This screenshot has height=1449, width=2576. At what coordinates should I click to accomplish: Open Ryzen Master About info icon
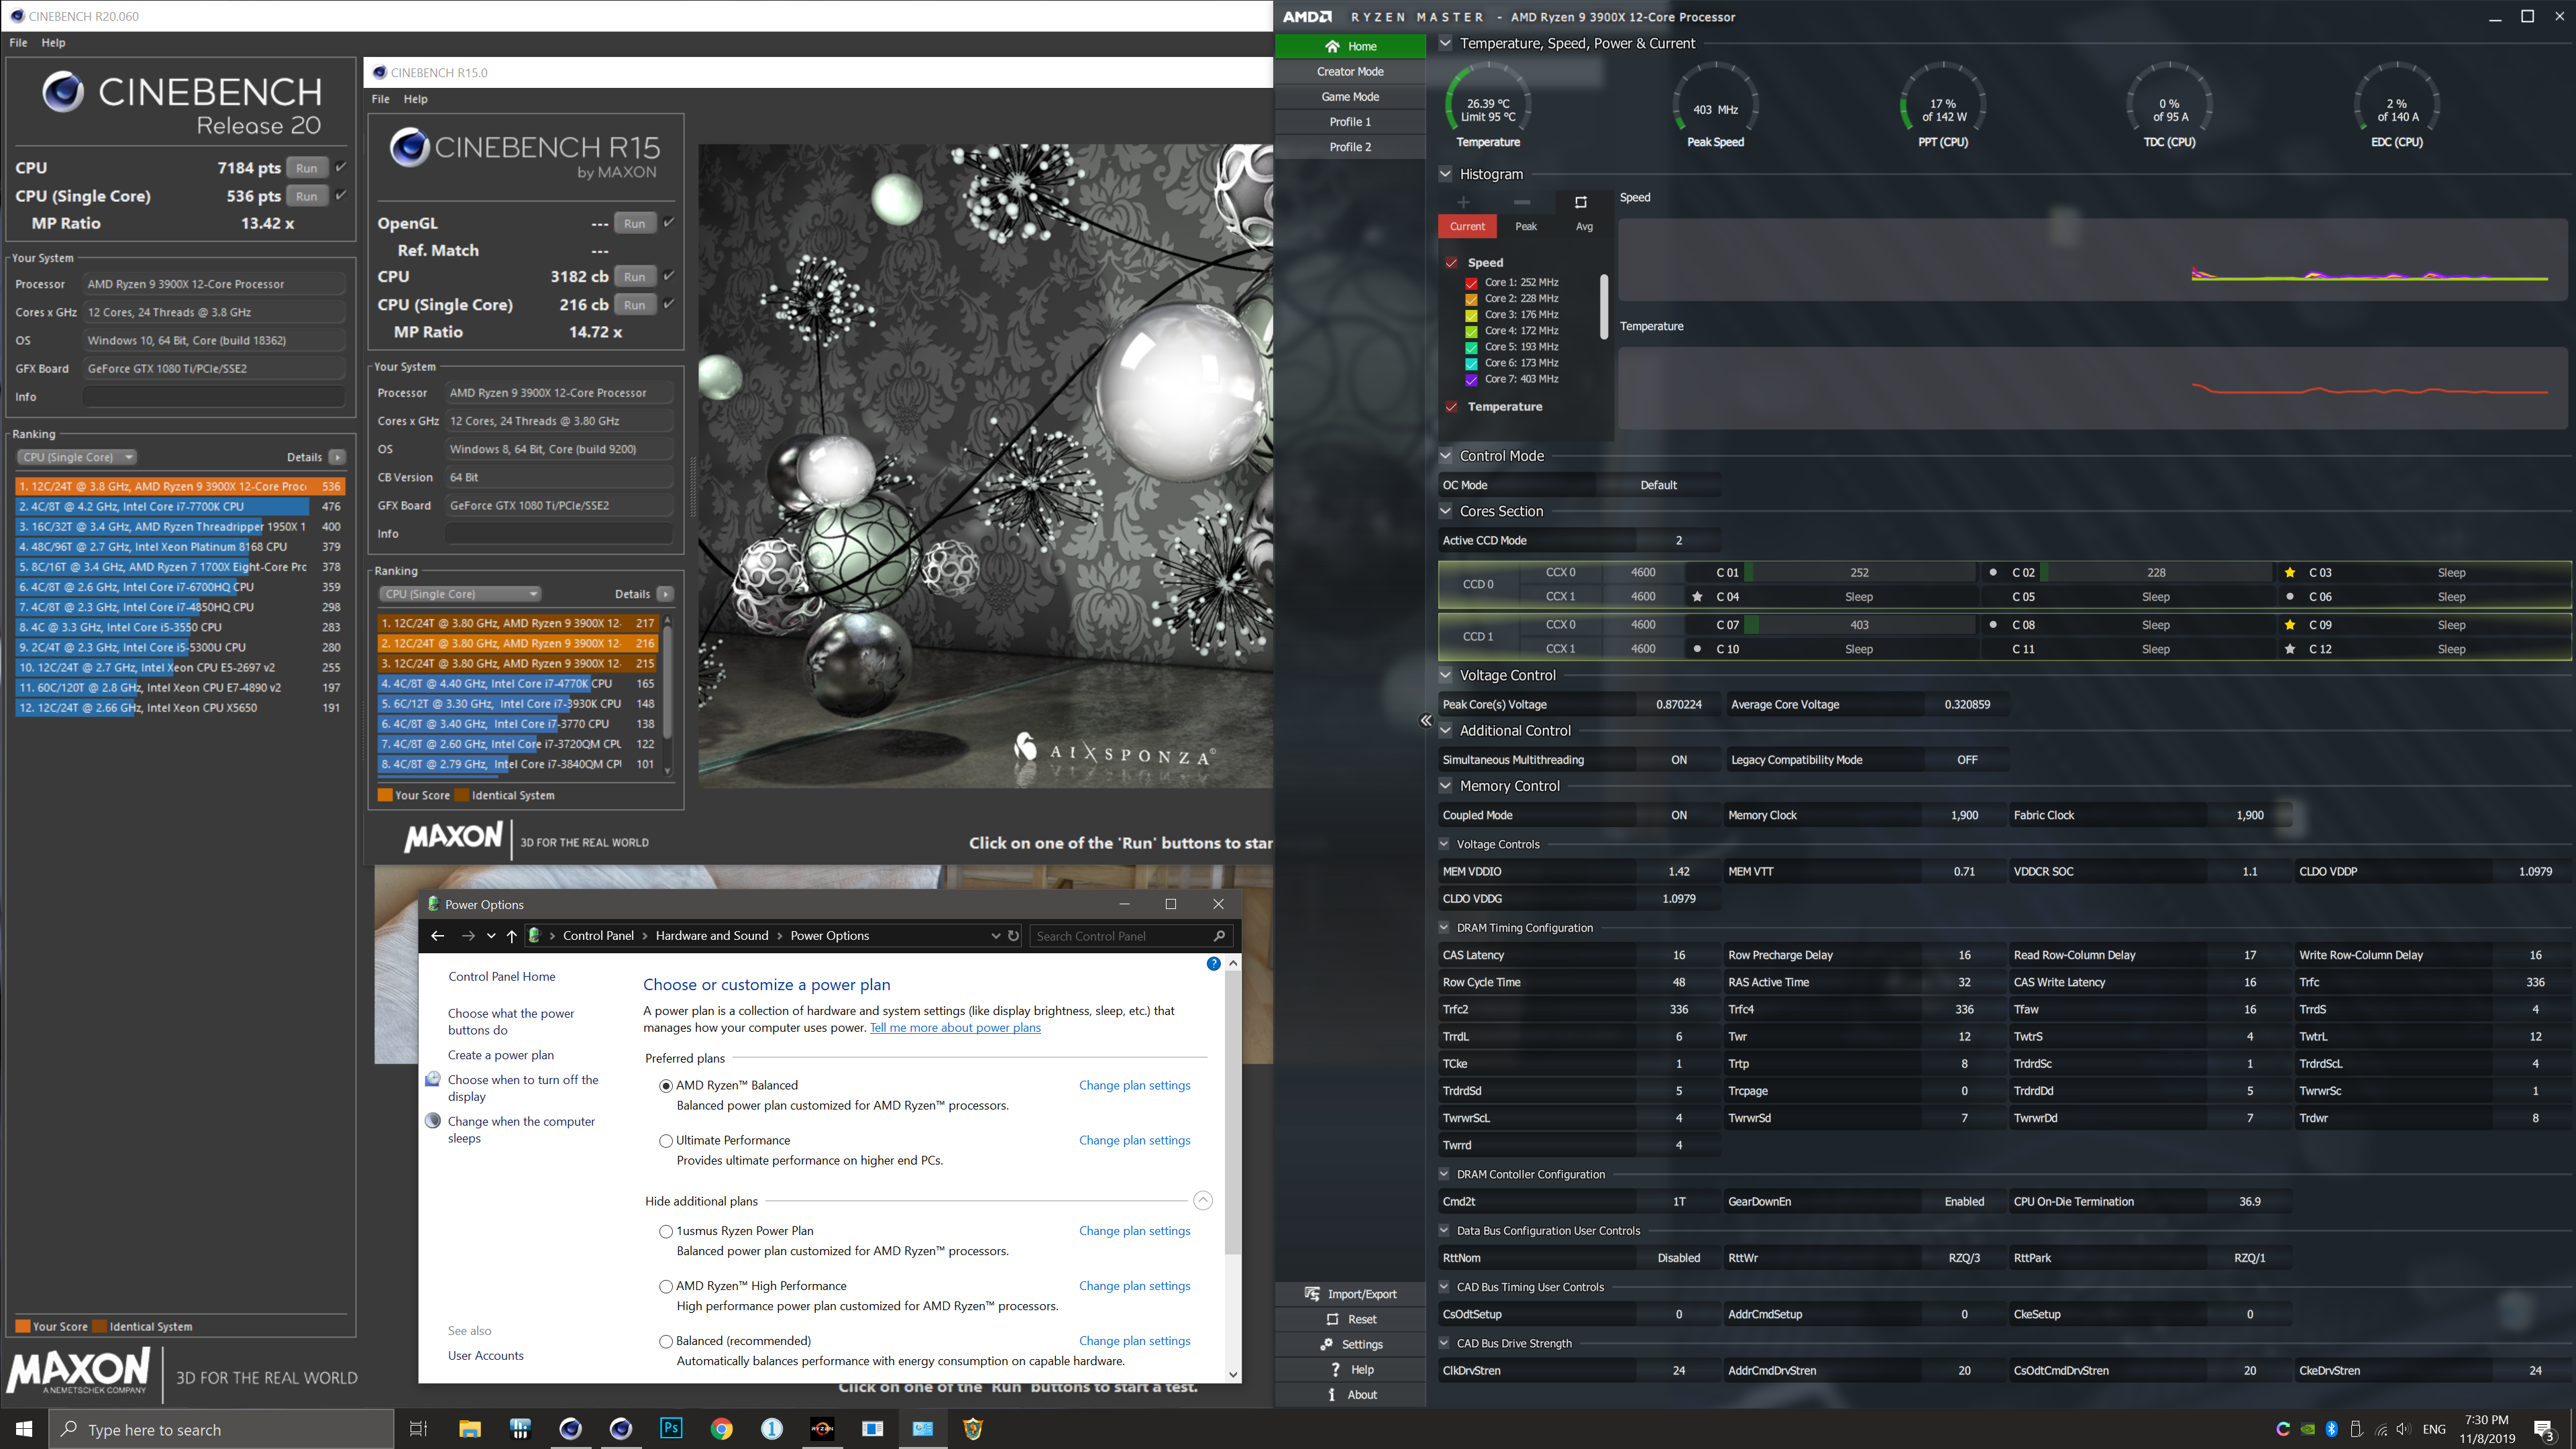(x=1332, y=1395)
